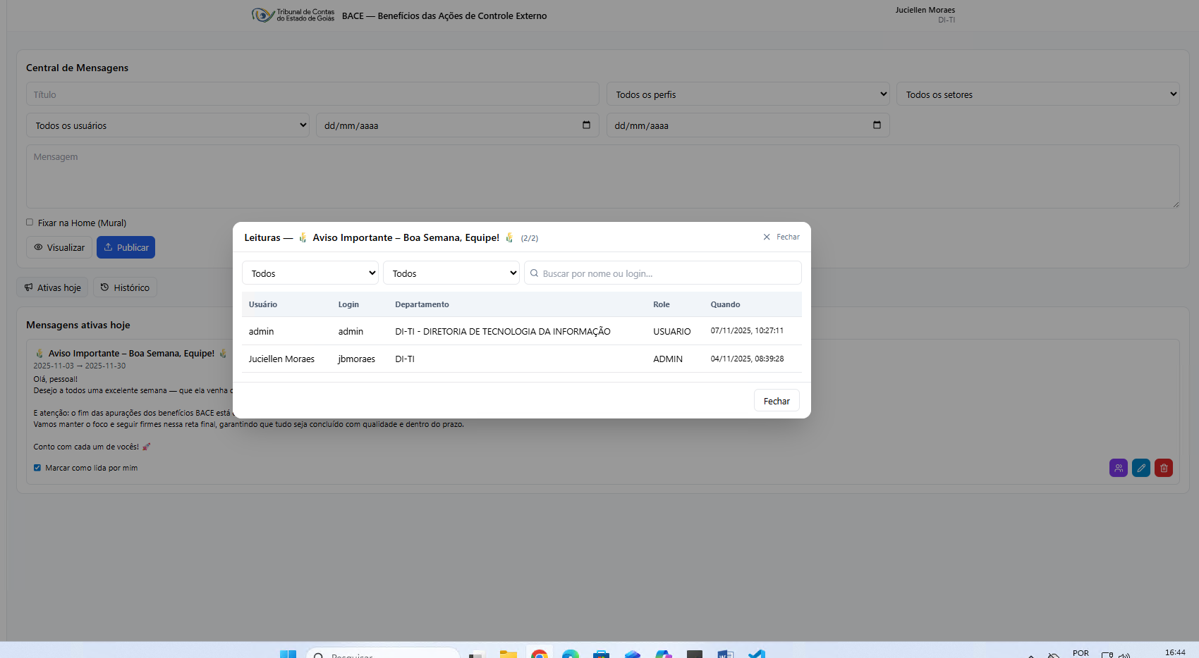This screenshot has width=1199, height=658.
Task: Open the Todos os usuários dropdown
Action: coord(168,125)
